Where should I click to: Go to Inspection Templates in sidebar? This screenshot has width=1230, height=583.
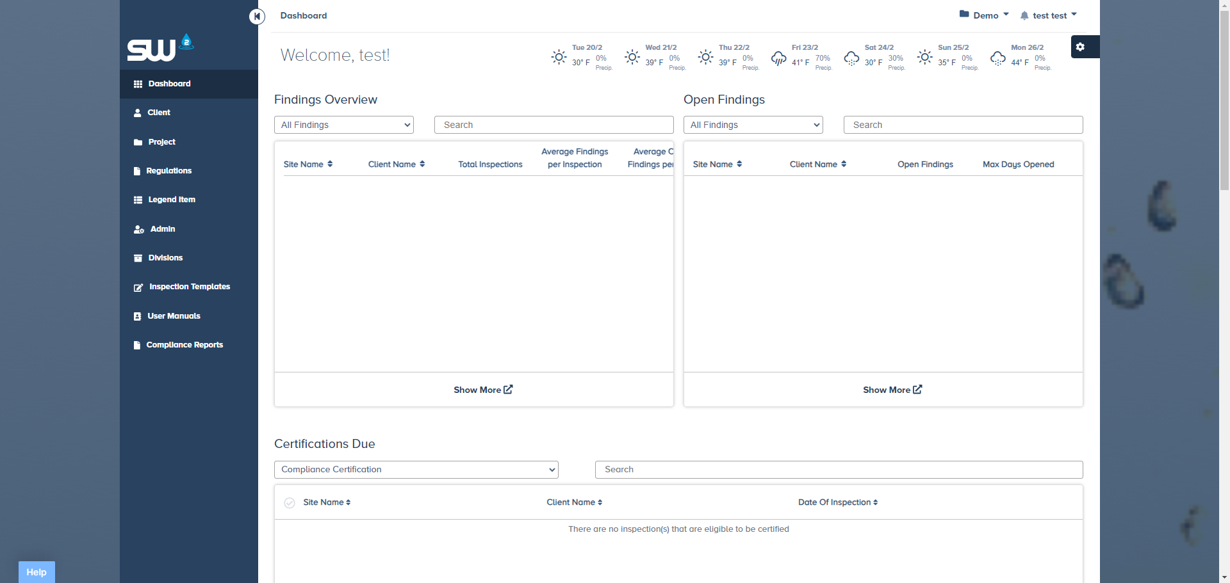point(189,287)
